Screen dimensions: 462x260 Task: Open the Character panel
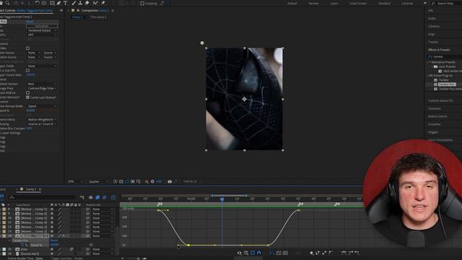(x=435, y=108)
